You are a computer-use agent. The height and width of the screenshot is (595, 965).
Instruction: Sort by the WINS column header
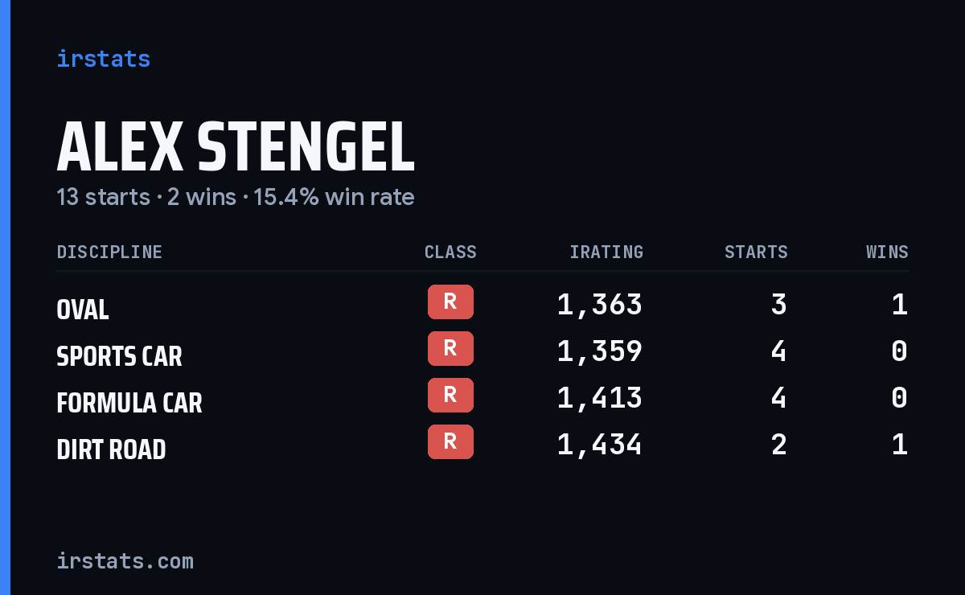887,252
